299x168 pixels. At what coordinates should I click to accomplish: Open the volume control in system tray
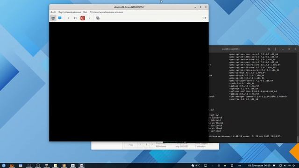pos(285,166)
